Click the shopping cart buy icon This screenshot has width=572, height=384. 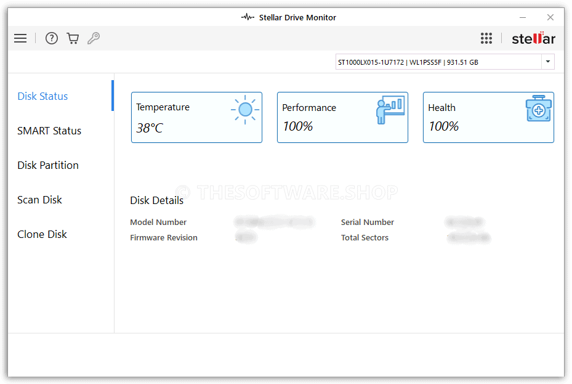(x=73, y=38)
